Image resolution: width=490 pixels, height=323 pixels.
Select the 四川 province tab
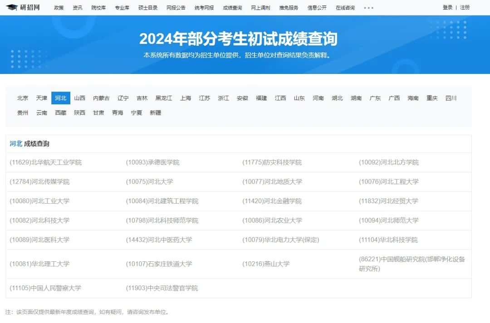point(451,98)
